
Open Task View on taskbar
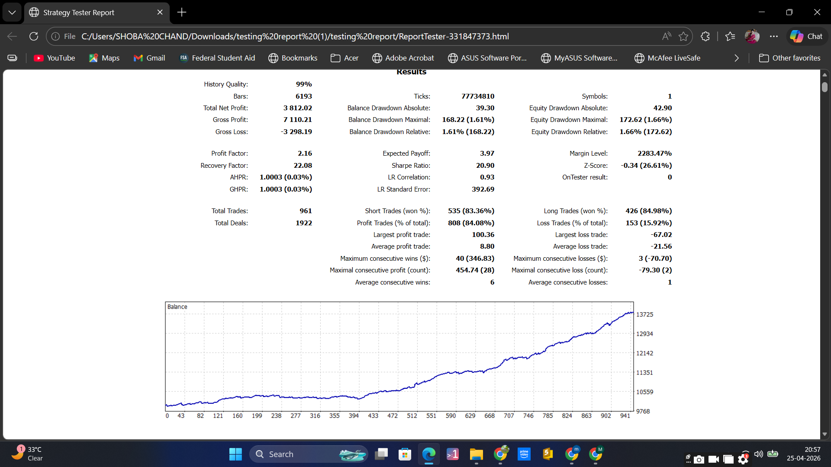pyautogui.click(x=381, y=454)
